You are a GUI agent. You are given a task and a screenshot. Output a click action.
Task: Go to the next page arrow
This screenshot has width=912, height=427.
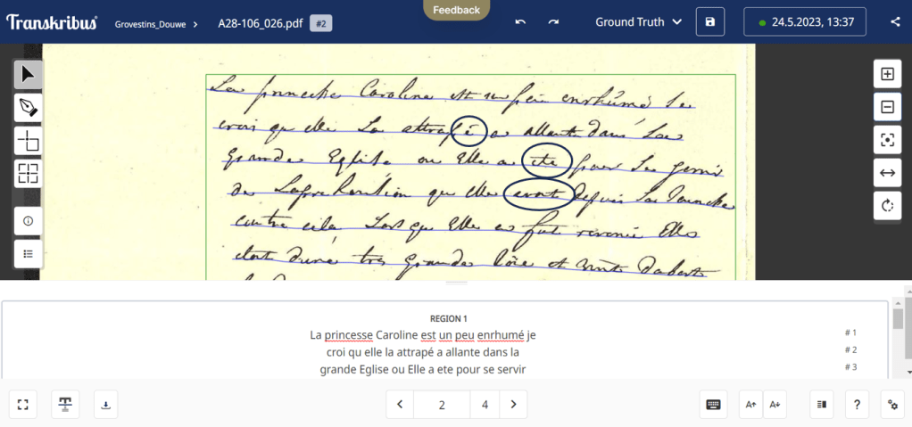click(x=513, y=404)
